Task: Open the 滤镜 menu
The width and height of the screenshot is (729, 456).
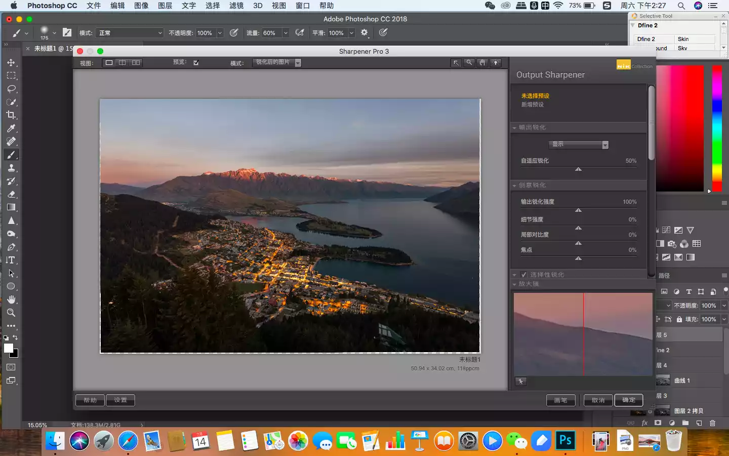Action: [x=236, y=6]
